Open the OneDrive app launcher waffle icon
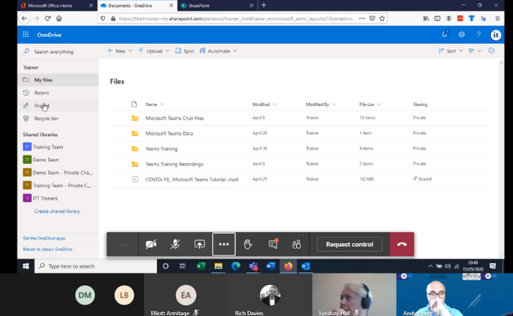Viewport: 513px width, 316px height. (x=26, y=35)
